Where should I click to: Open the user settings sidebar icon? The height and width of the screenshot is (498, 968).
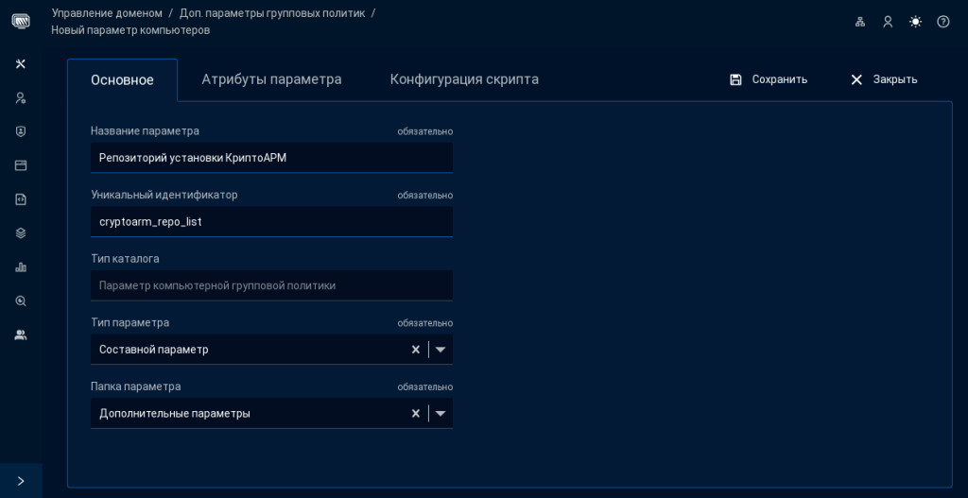pos(21,98)
